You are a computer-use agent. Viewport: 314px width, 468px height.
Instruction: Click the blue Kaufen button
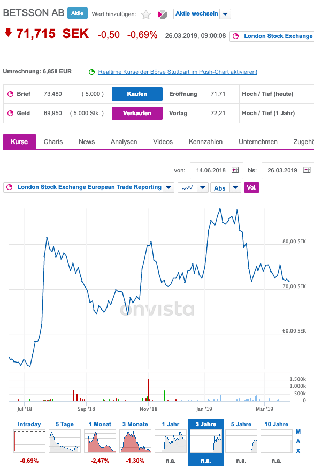click(x=137, y=94)
